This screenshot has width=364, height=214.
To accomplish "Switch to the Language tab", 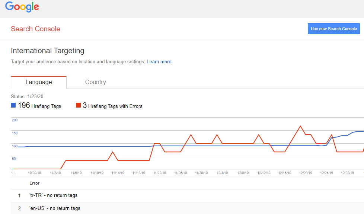I will click(39, 82).
